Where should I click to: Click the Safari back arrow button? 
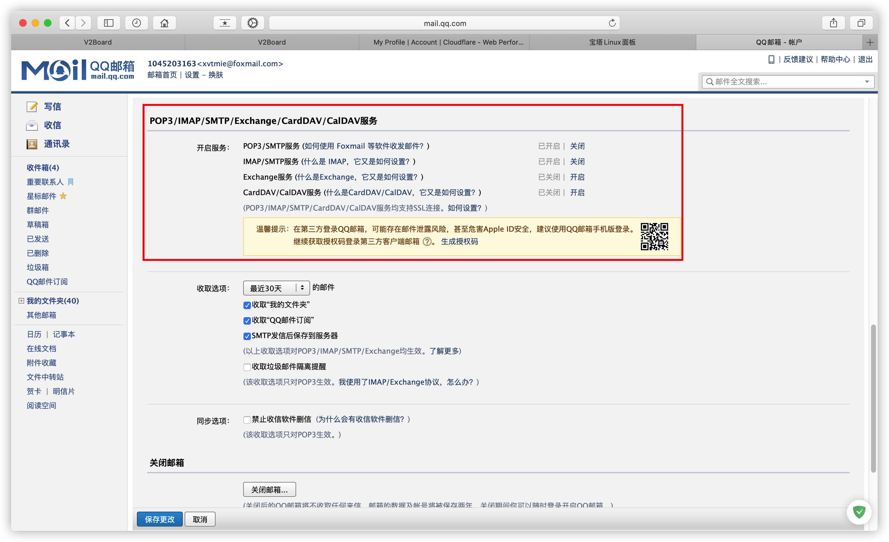[68, 23]
